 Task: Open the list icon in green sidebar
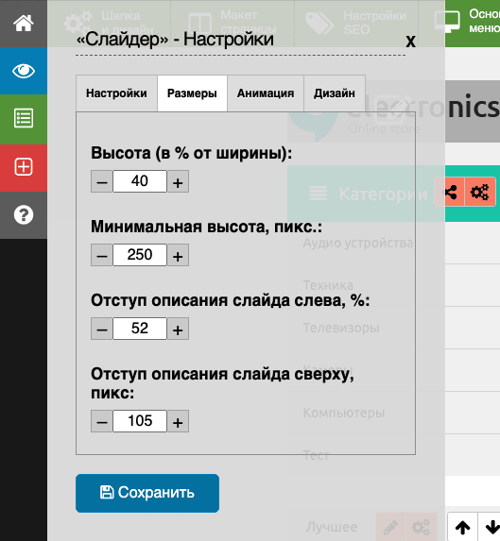click(x=24, y=119)
